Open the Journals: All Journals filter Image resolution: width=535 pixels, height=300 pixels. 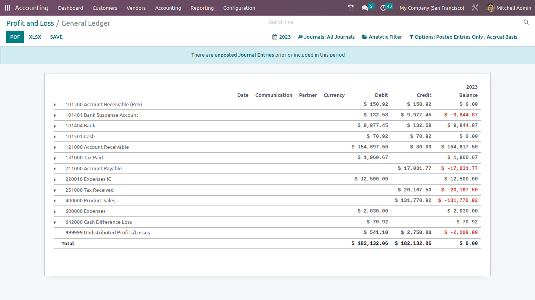point(326,37)
